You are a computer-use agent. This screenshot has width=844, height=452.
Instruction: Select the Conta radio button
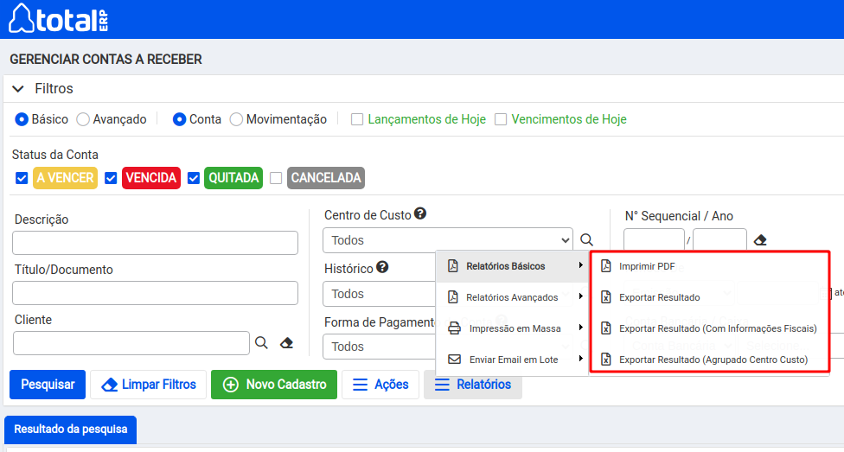tap(179, 119)
